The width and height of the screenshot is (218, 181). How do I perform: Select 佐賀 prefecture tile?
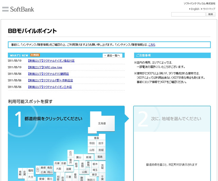click(x=25, y=173)
